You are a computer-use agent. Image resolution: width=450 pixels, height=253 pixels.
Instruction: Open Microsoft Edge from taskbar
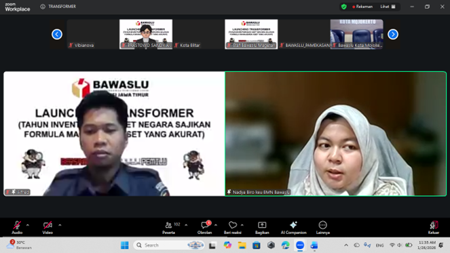tap(286, 246)
